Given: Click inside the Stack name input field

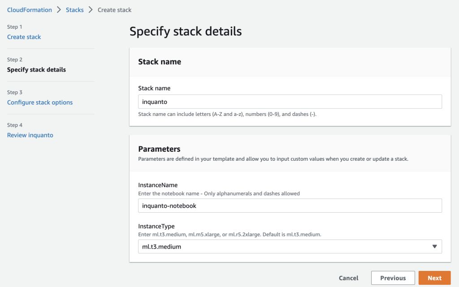Looking at the screenshot, I should pyautogui.click(x=290, y=102).
